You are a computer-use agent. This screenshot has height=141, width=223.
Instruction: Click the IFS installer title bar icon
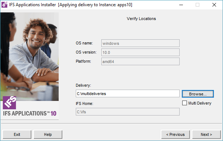click(x=4, y=5)
